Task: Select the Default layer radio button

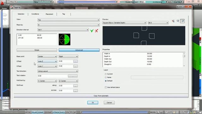Action: click(x=106, y=81)
